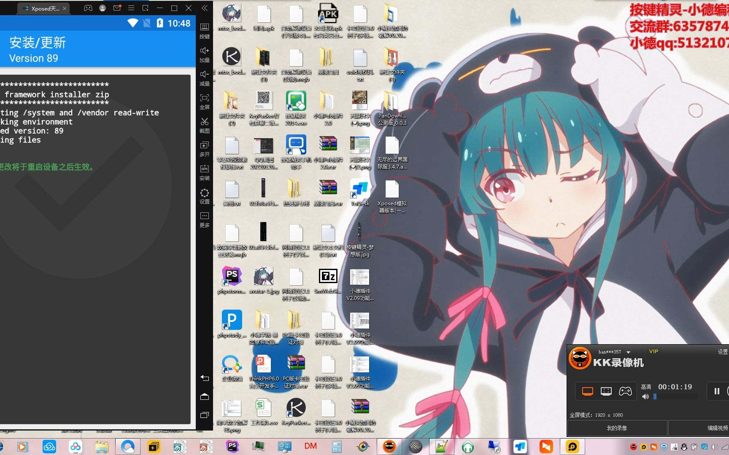The width and height of the screenshot is (729, 455).
Task: Pause the recording in KK录像机
Action: point(717,391)
